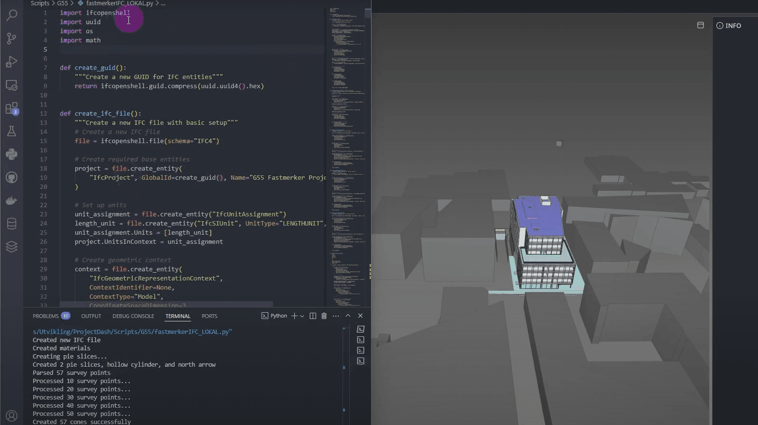Open the terminal launch profile dropdown arrow
The image size is (758, 425).
(x=302, y=316)
